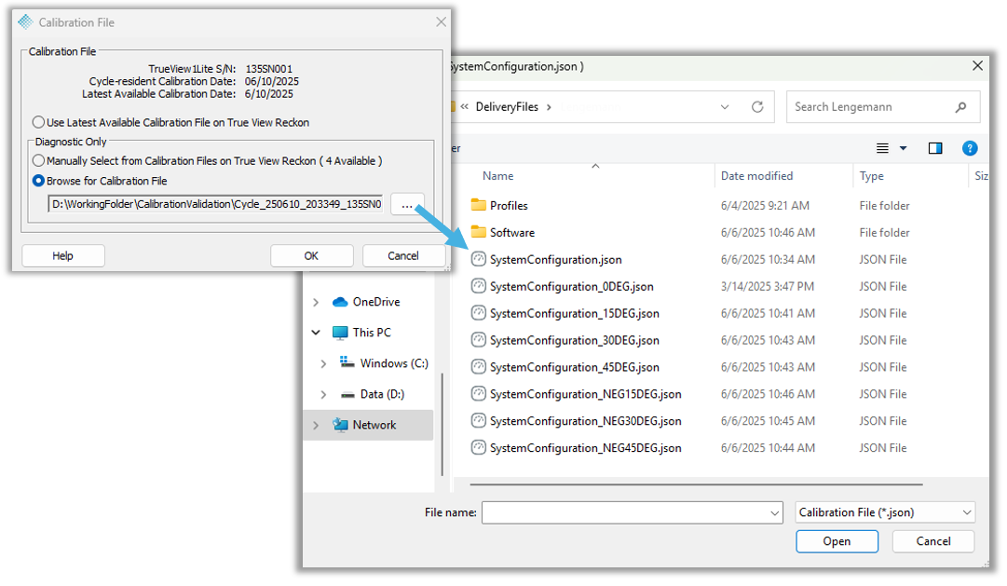Click SystemConfiguration_NEG45DEG.json file icon
This screenshot has width=1007, height=586.
[x=479, y=447]
